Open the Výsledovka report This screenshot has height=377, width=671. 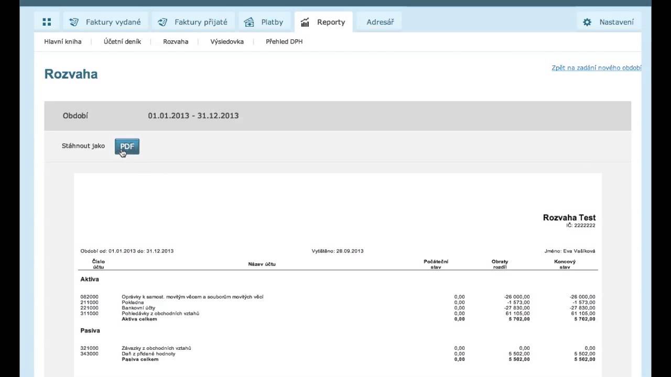tap(227, 41)
